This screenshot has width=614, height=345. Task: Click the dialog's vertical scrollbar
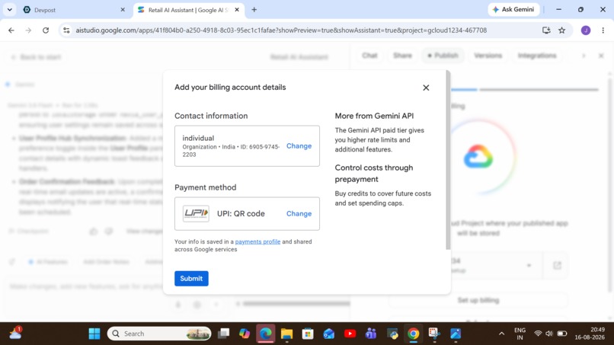tap(448, 160)
